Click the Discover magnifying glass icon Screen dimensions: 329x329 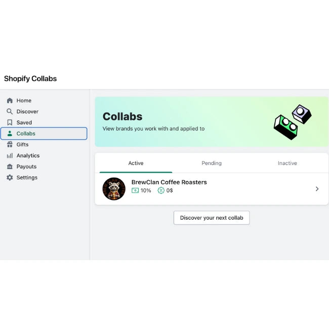pyautogui.click(x=10, y=111)
